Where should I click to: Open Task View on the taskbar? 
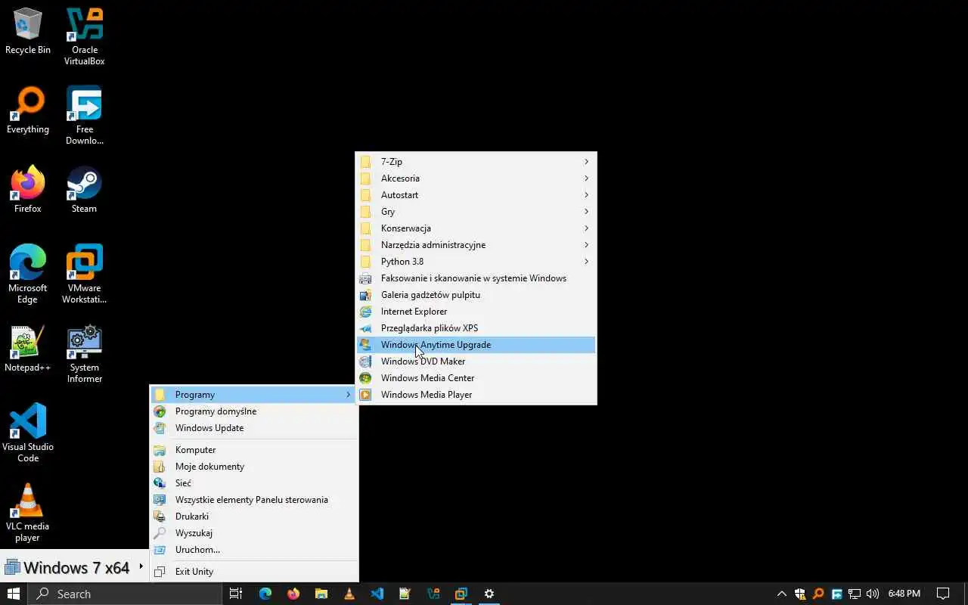(x=236, y=594)
